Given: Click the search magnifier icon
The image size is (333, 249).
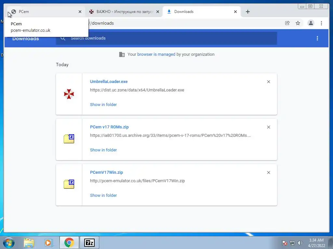Looking at the screenshot, I should pyautogui.click(x=63, y=38).
